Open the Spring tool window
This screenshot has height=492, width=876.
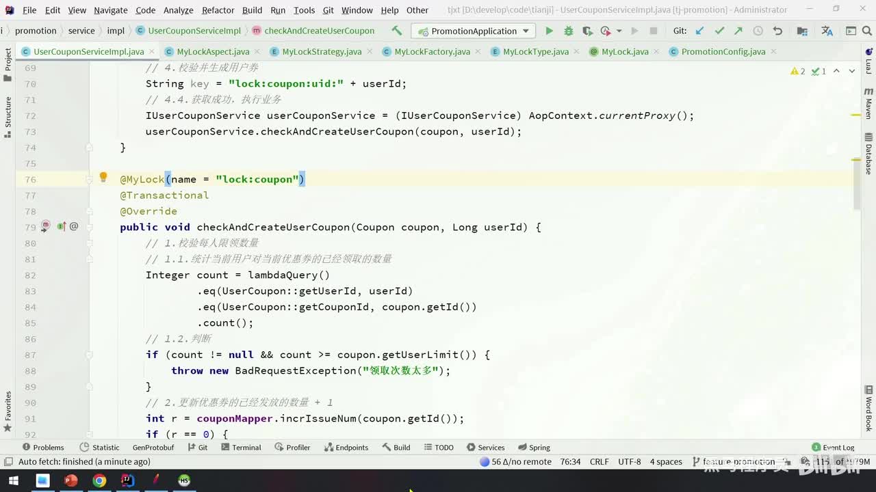(x=533, y=448)
